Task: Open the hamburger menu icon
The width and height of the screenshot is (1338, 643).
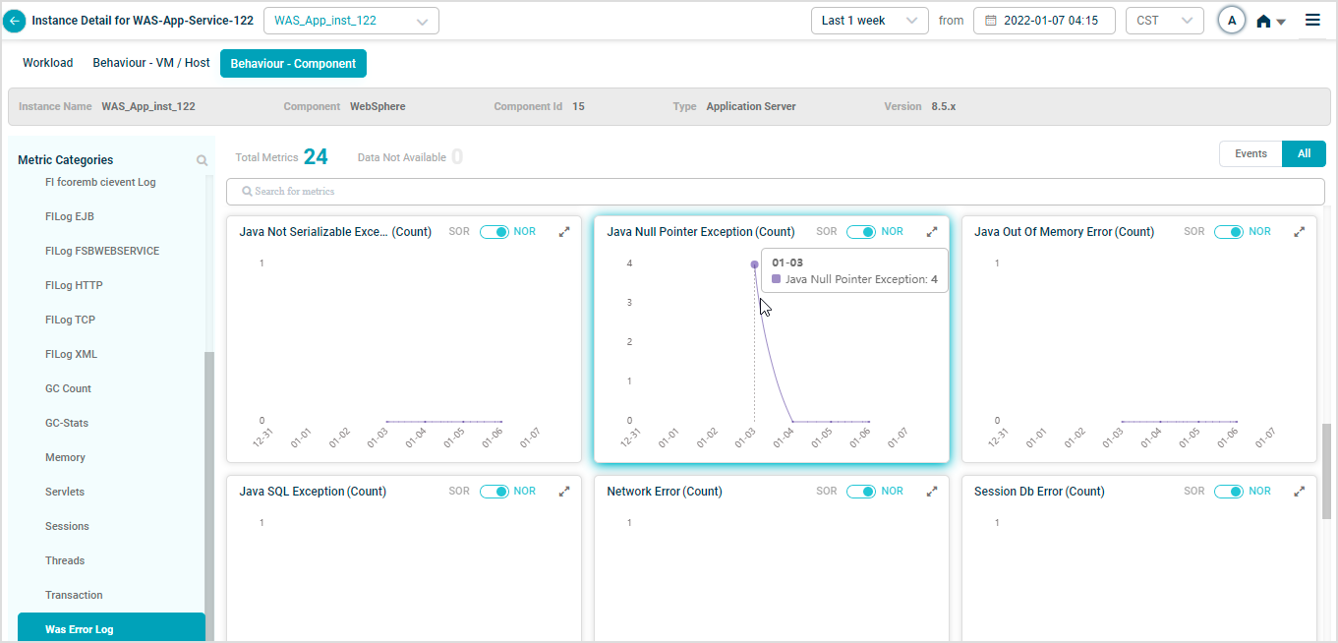Action: (1312, 21)
